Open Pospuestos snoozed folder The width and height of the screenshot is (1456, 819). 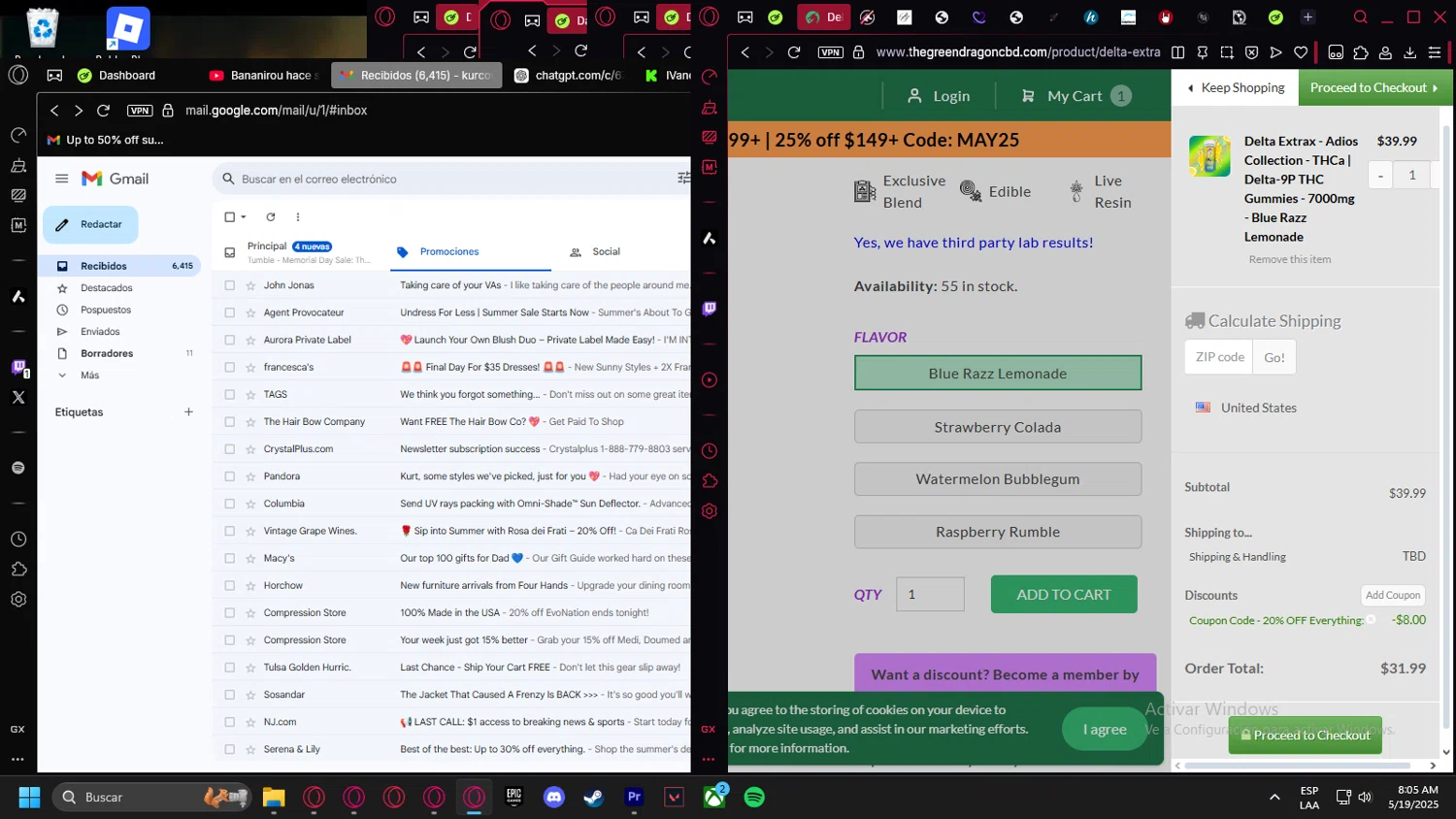pyautogui.click(x=106, y=310)
